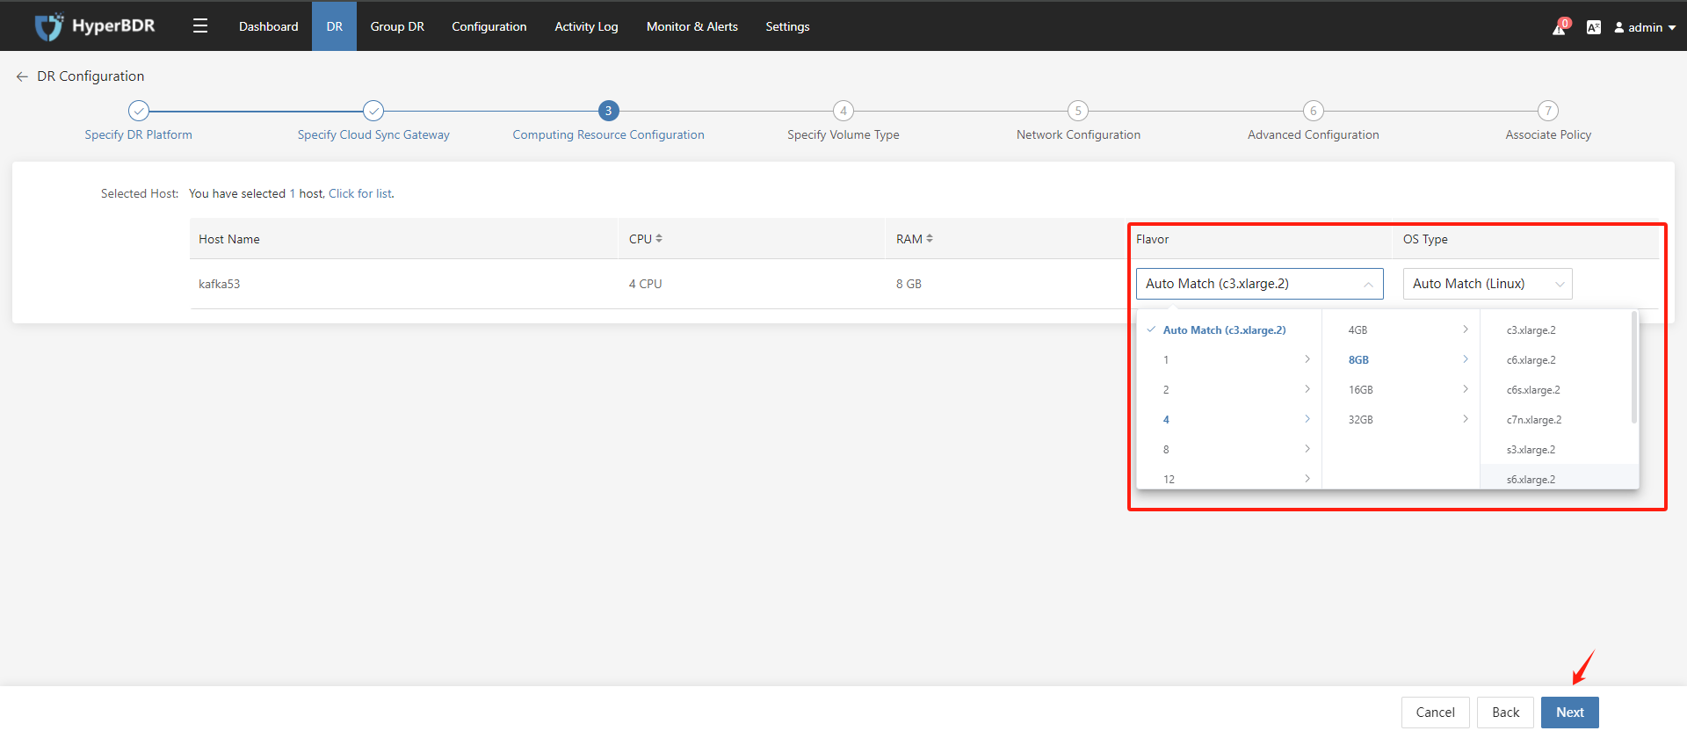Expand the 16GB memory option

[x=1401, y=389]
